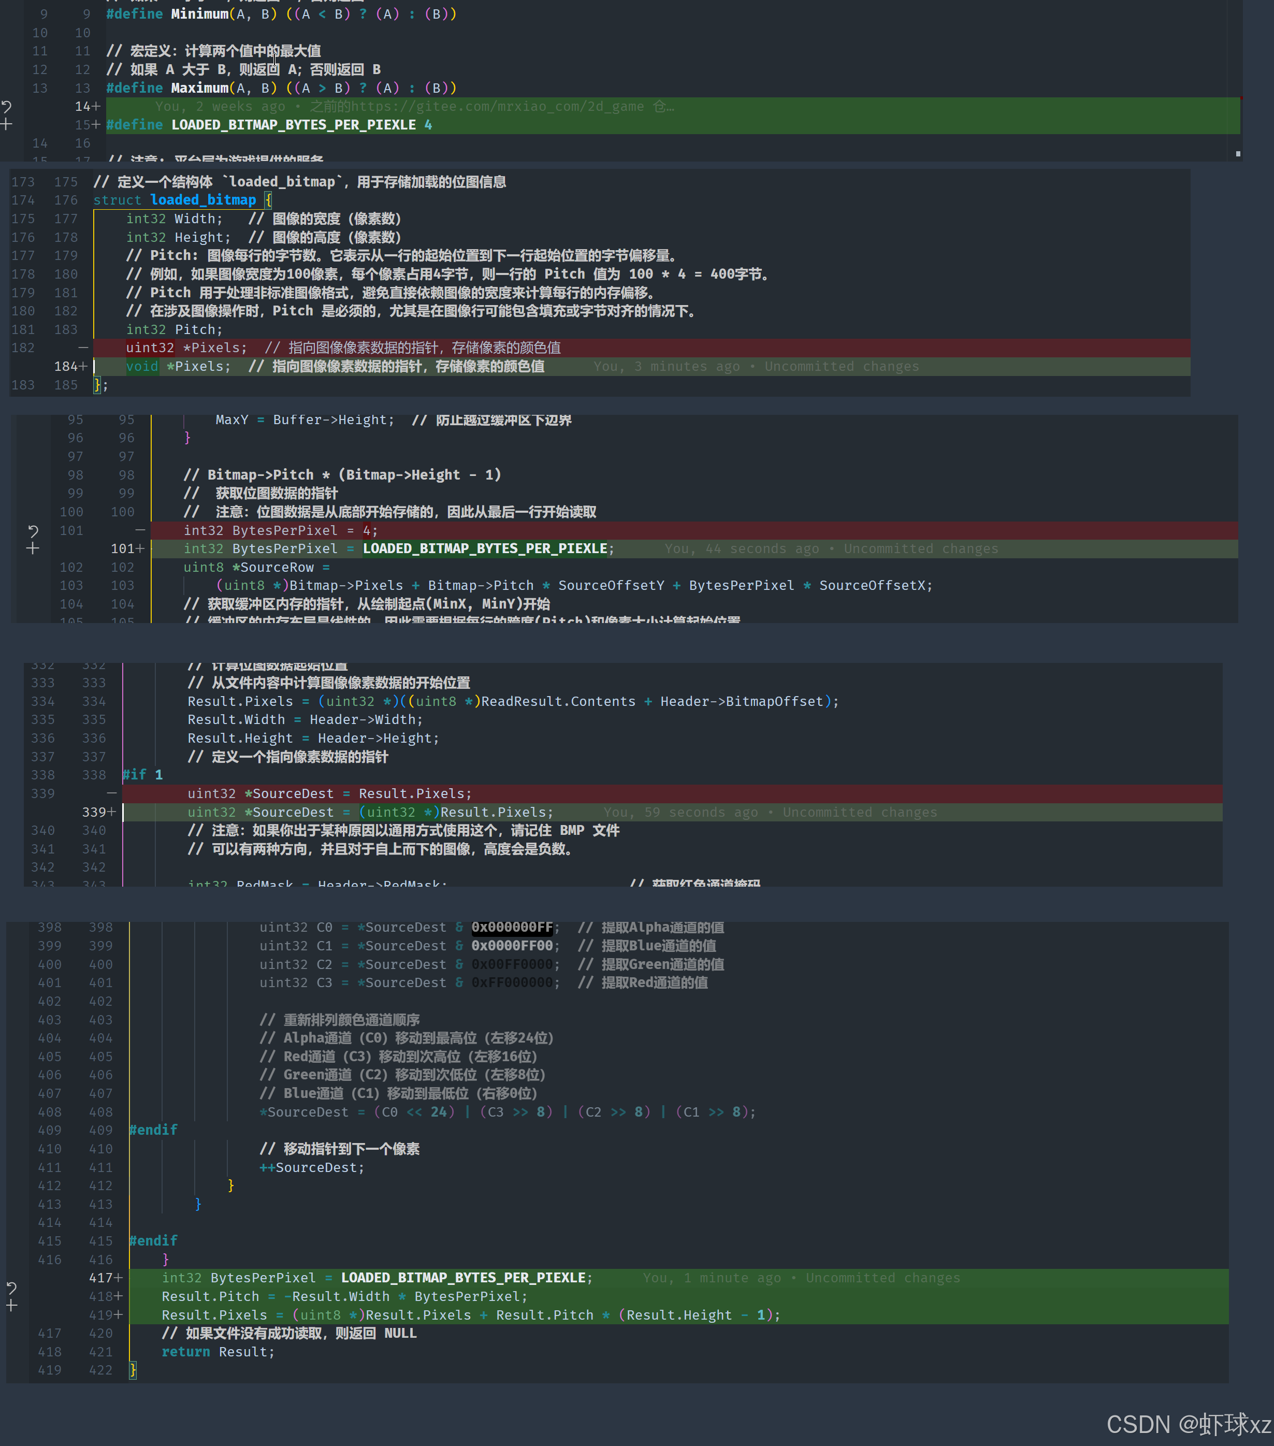Viewport: 1274px width, 1446px height.
Task: Click the 'You, 59 seconds ago' blame annotation
Action: (x=770, y=812)
